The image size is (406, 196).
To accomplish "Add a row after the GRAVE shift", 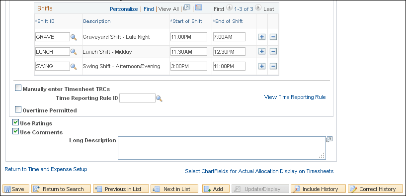I will (262, 37).
